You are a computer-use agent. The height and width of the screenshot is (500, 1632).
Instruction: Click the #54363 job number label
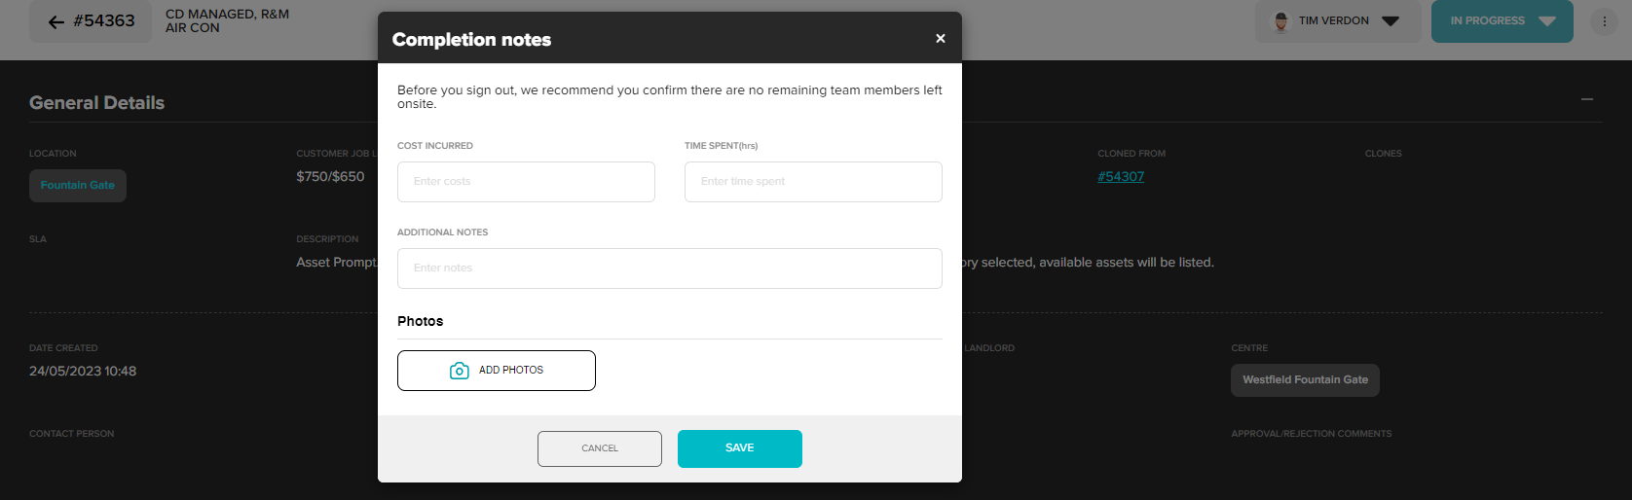coord(104,21)
